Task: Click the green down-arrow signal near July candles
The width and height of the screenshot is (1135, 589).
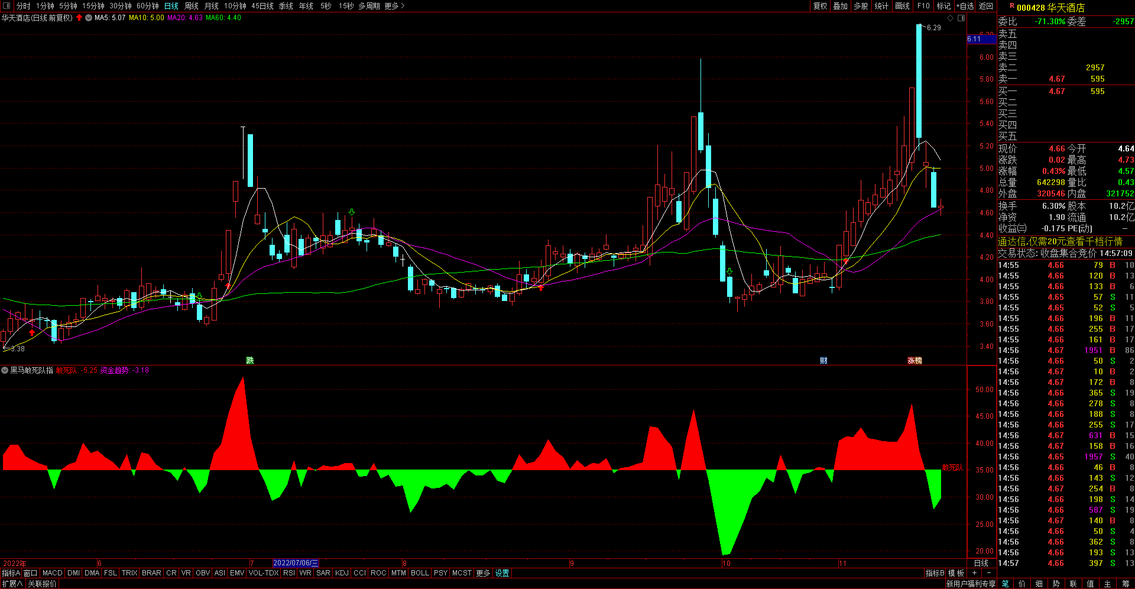Action: tap(352, 212)
